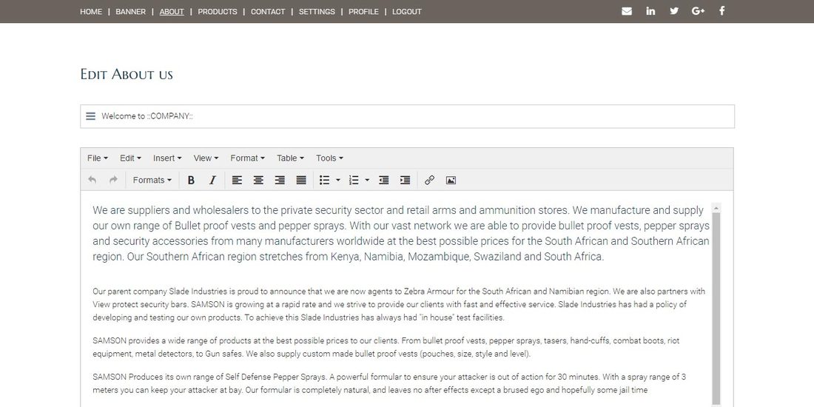Open the Edit editor menu
The width and height of the screenshot is (814, 407).
[x=130, y=158]
